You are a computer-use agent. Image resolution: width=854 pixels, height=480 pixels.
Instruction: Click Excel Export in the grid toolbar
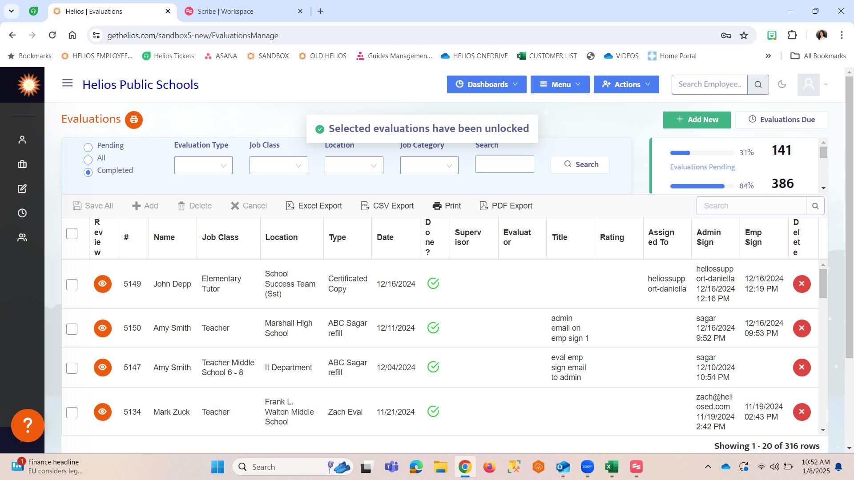[x=314, y=206]
